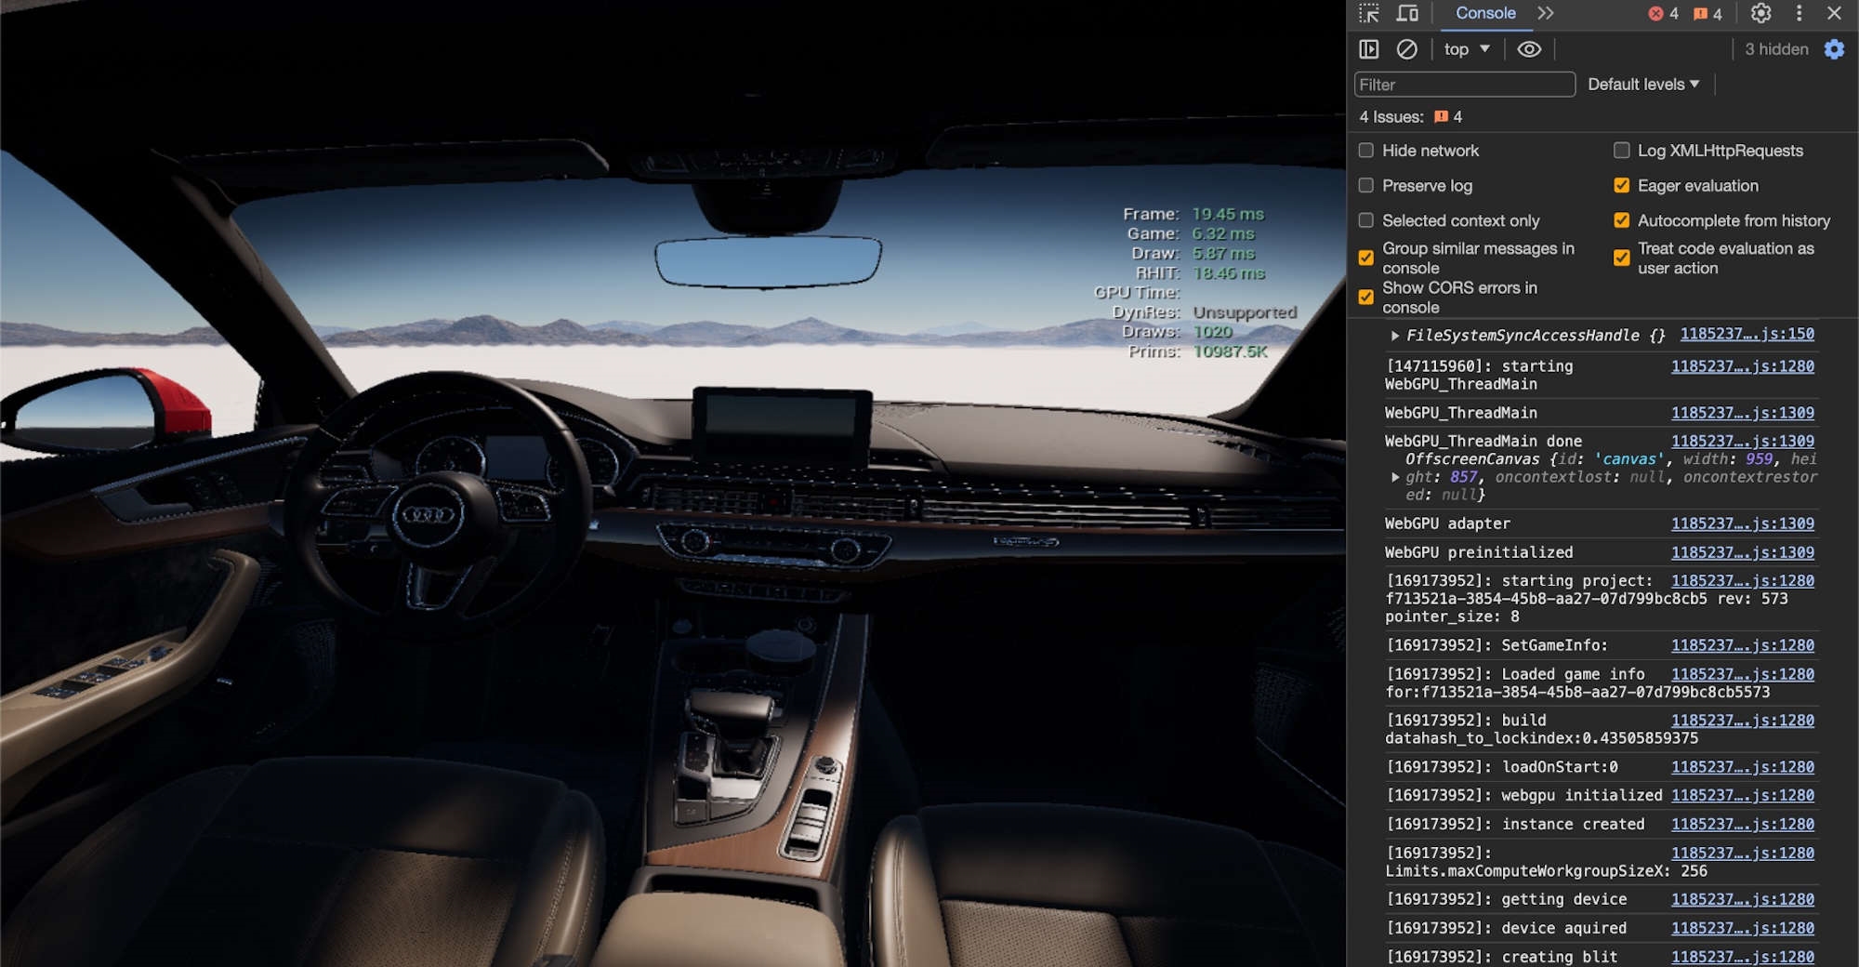This screenshot has height=967, width=1859.
Task: Uncheck Autocomplete from history
Action: tap(1622, 220)
